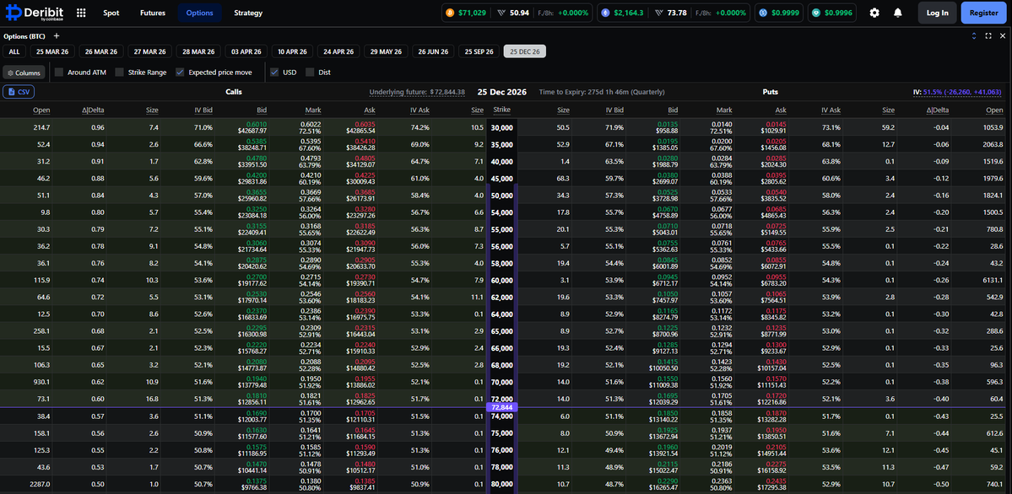Click the Register button
The image size is (1012, 494).
tap(983, 13)
